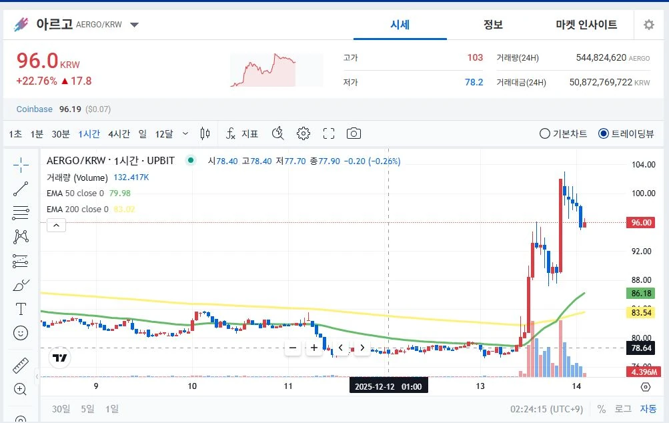The image size is (669, 423).
Task: Open the forecasting and measurement tools
Action: 21,261
